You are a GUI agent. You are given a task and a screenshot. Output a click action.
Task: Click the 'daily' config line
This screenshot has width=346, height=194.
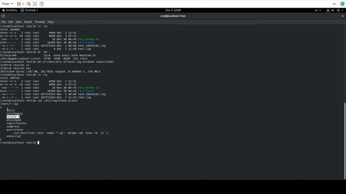11,110
